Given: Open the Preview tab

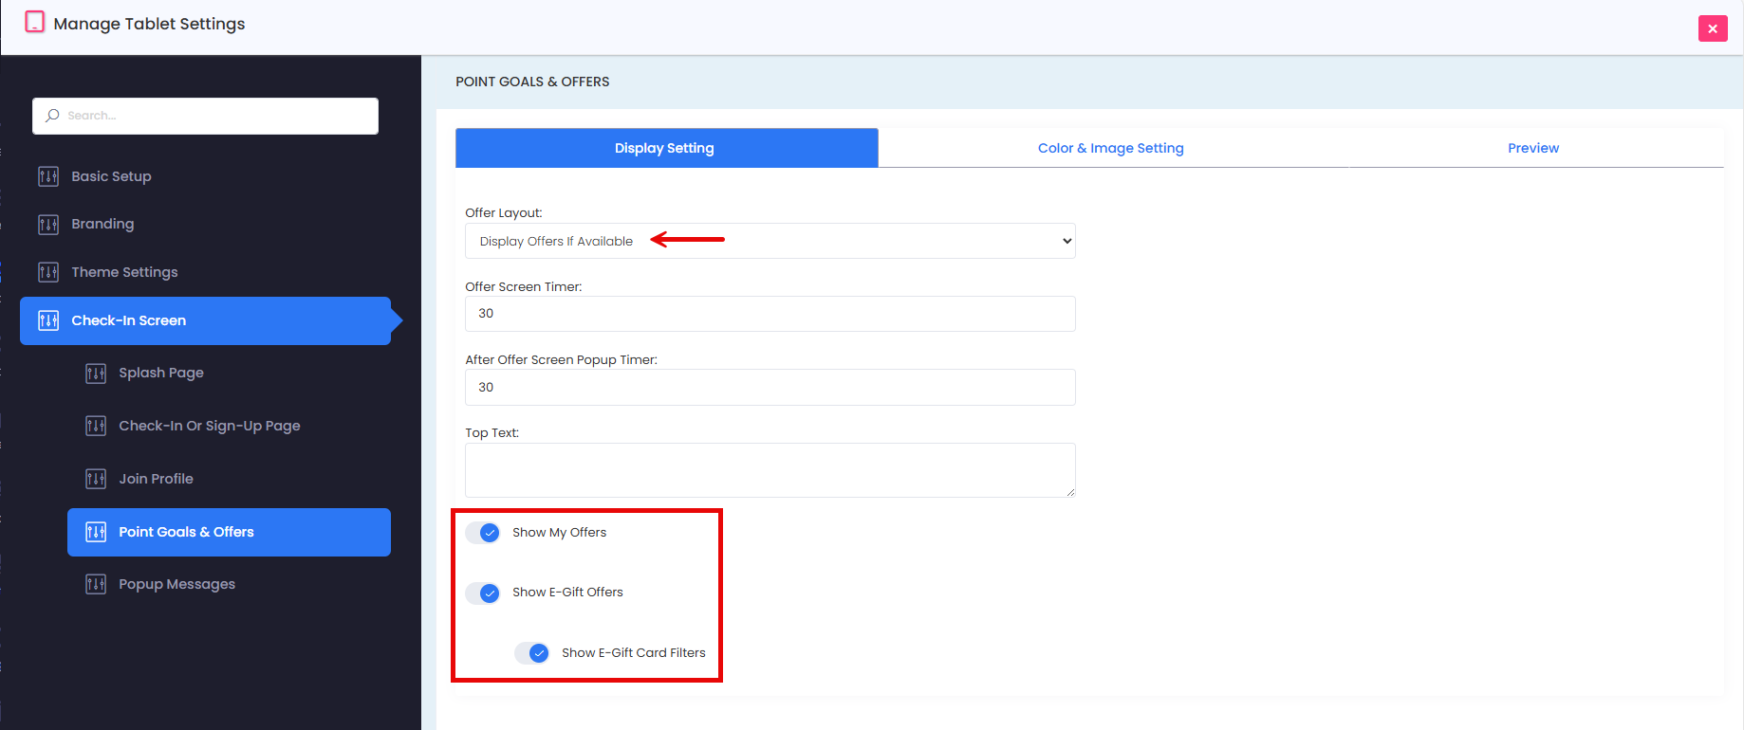Looking at the screenshot, I should click(1533, 148).
